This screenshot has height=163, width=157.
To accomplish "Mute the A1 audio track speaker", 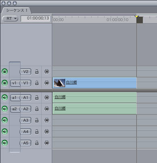I will [x=5, y=97].
